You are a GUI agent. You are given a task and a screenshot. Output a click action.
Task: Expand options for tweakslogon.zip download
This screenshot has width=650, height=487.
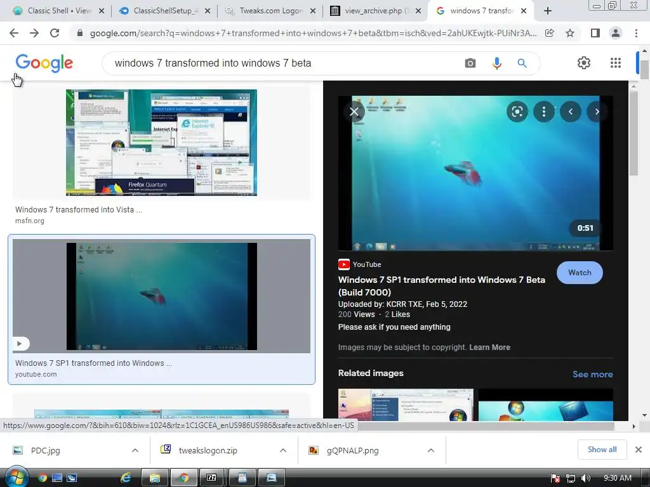coord(283,450)
